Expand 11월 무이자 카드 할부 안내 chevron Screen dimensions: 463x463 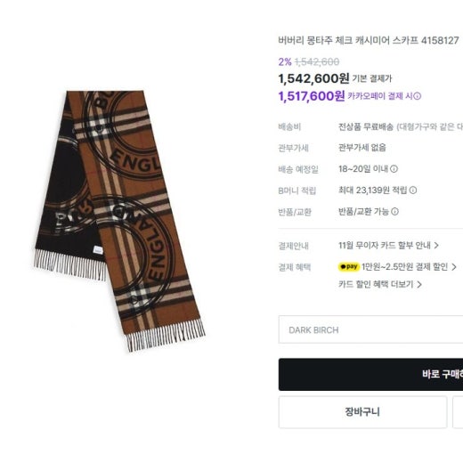pos(436,246)
